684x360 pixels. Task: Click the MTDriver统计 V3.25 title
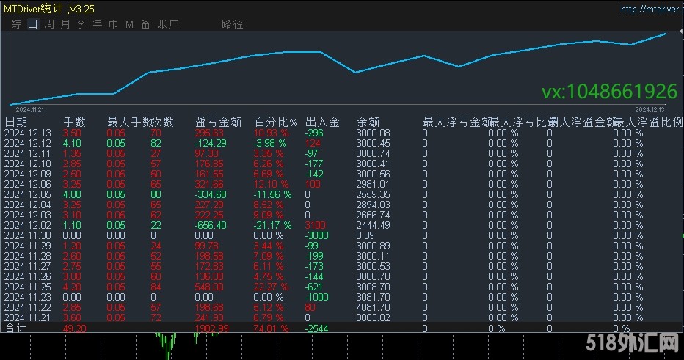tap(49, 9)
